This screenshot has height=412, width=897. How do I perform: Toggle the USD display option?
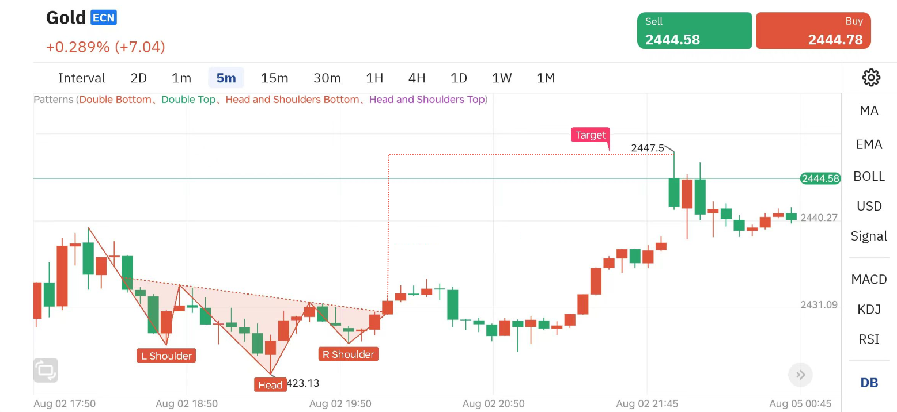tap(868, 206)
